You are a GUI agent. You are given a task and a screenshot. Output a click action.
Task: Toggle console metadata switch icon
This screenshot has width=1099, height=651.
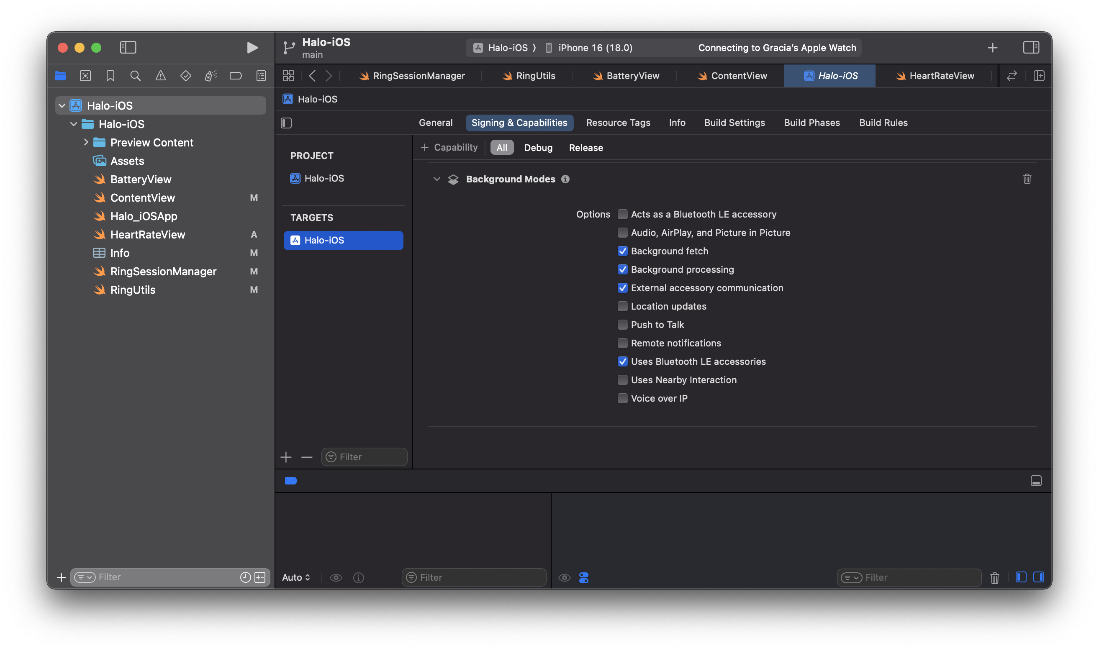pyautogui.click(x=583, y=578)
